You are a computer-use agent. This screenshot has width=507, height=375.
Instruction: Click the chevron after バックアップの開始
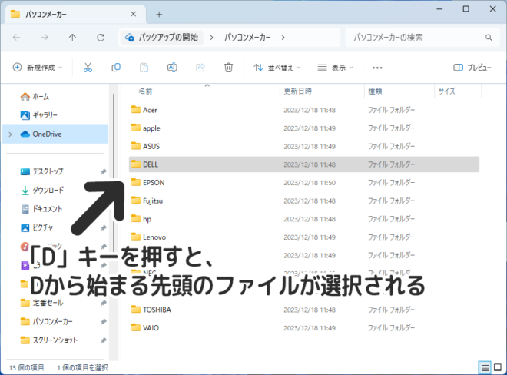click(x=211, y=38)
